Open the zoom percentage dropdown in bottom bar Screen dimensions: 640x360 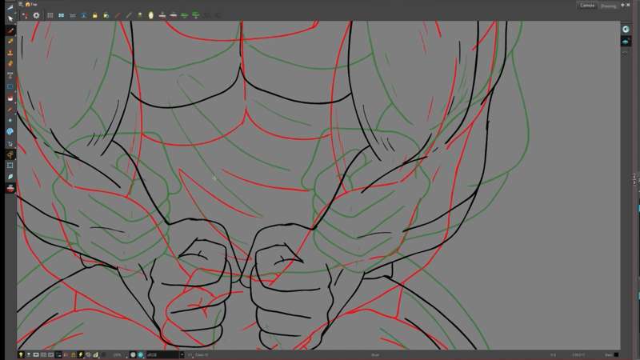(119, 355)
